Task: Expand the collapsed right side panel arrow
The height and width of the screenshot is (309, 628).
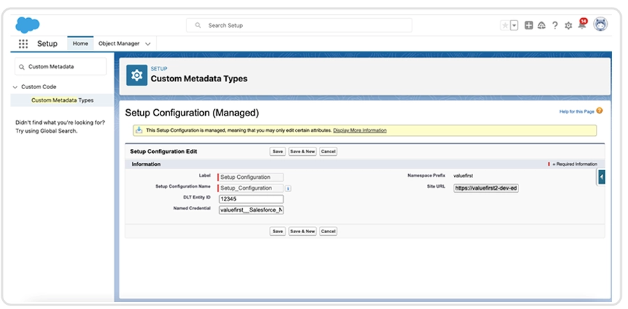Action: pyautogui.click(x=601, y=177)
